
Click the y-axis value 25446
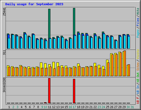coord(4,12)
